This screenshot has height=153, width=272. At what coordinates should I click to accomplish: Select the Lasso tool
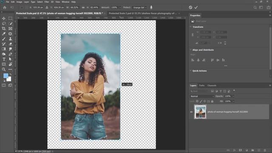(4, 23)
